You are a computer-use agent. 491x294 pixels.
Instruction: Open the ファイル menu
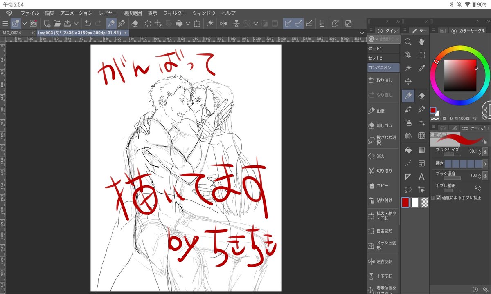point(29,13)
